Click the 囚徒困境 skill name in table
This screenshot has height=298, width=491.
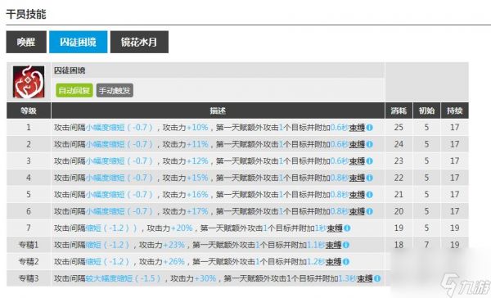[70, 70]
